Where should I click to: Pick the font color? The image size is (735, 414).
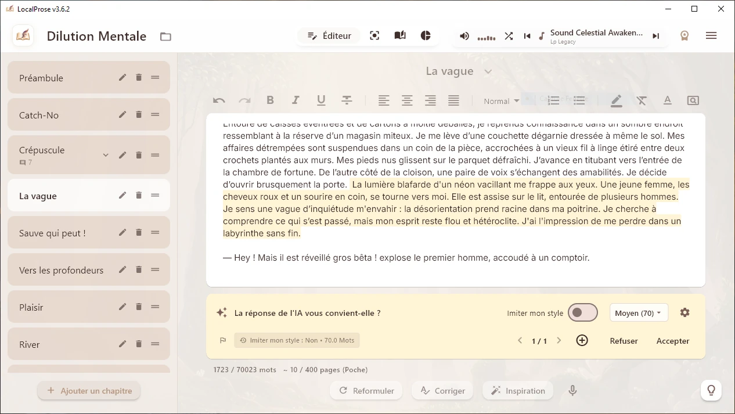click(667, 100)
